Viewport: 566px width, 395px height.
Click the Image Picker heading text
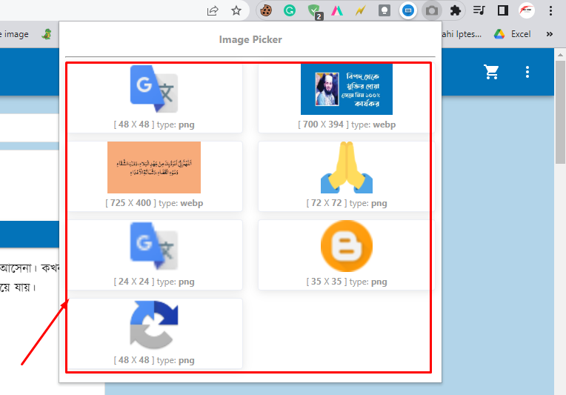point(250,39)
